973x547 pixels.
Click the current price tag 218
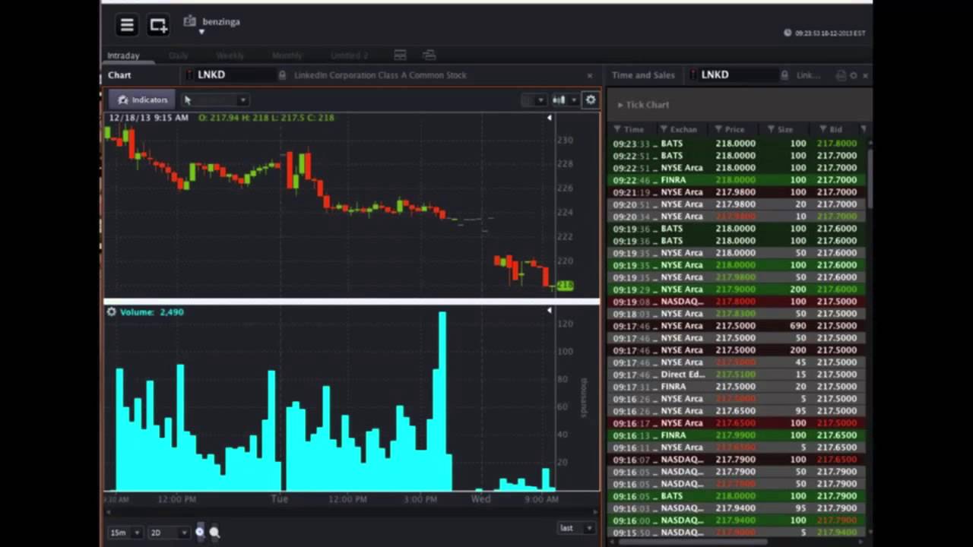point(565,286)
